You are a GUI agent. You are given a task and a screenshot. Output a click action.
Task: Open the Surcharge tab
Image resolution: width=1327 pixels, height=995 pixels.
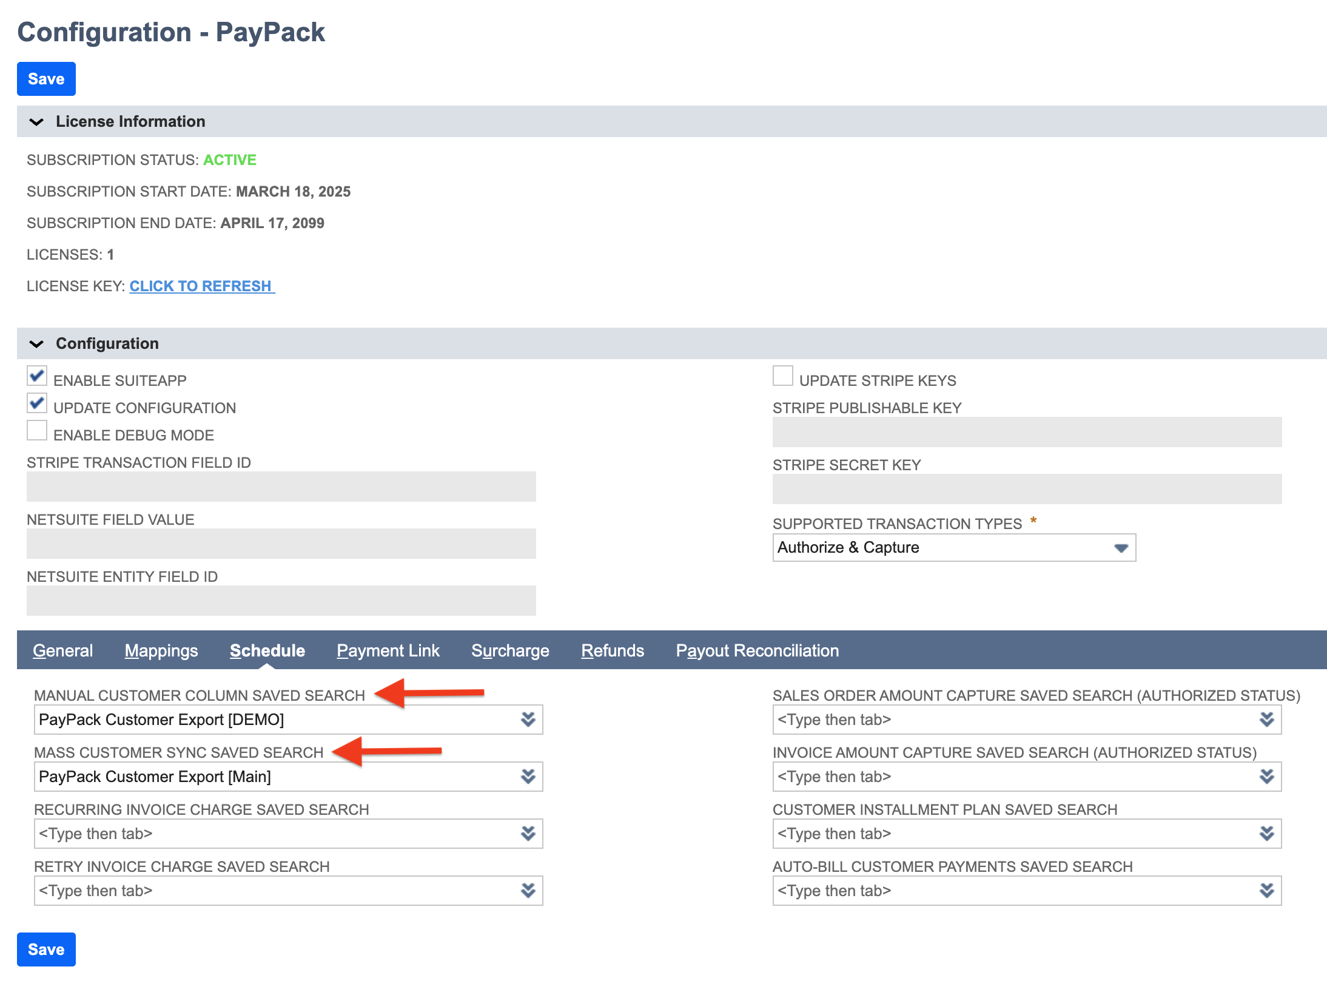pyautogui.click(x=511, y=651)
